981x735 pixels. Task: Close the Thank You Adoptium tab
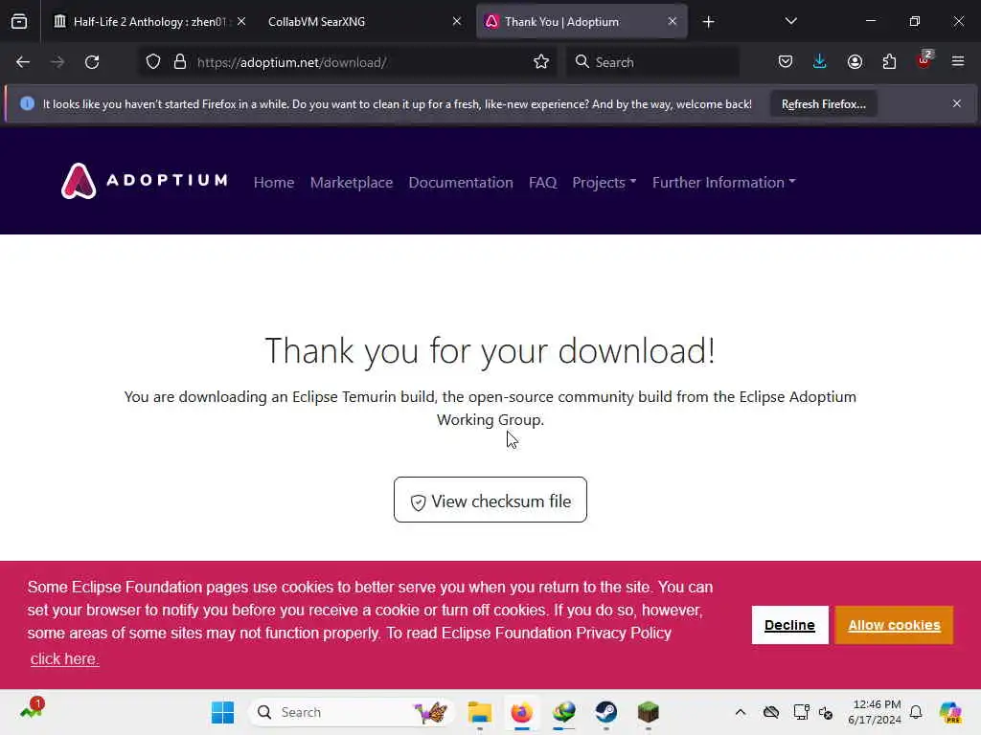672,21
